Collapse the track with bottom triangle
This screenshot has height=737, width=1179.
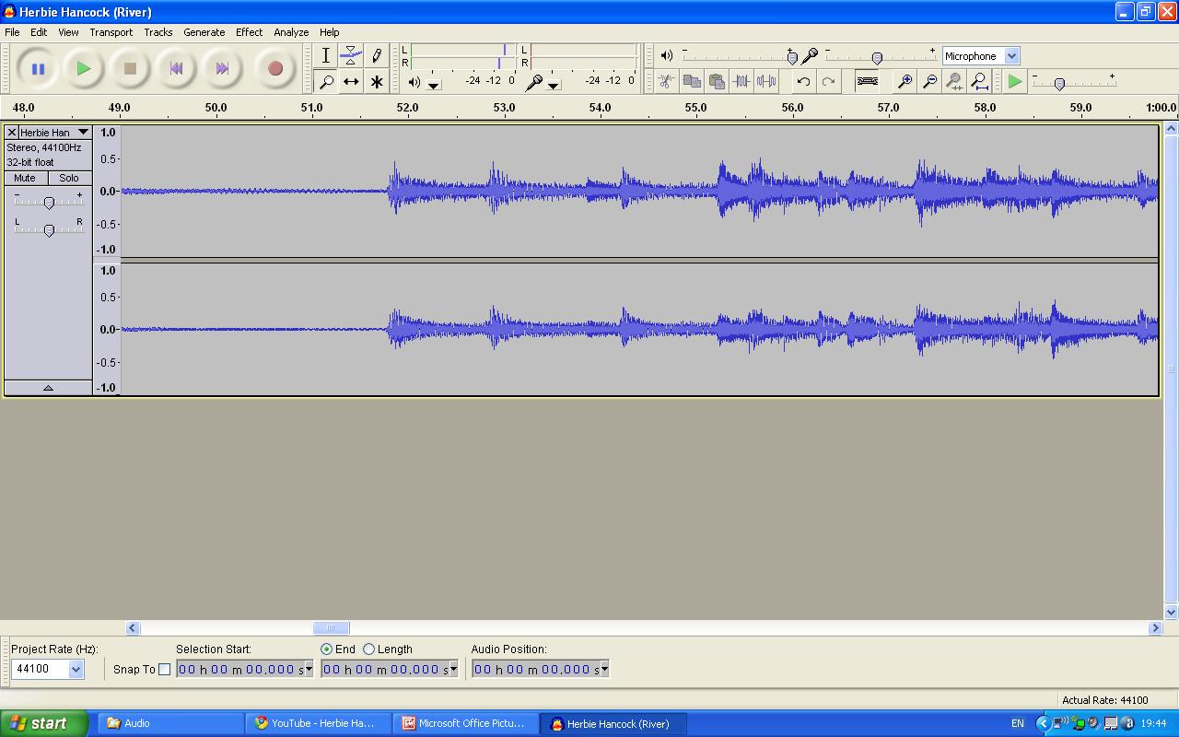tap(48, 388)
